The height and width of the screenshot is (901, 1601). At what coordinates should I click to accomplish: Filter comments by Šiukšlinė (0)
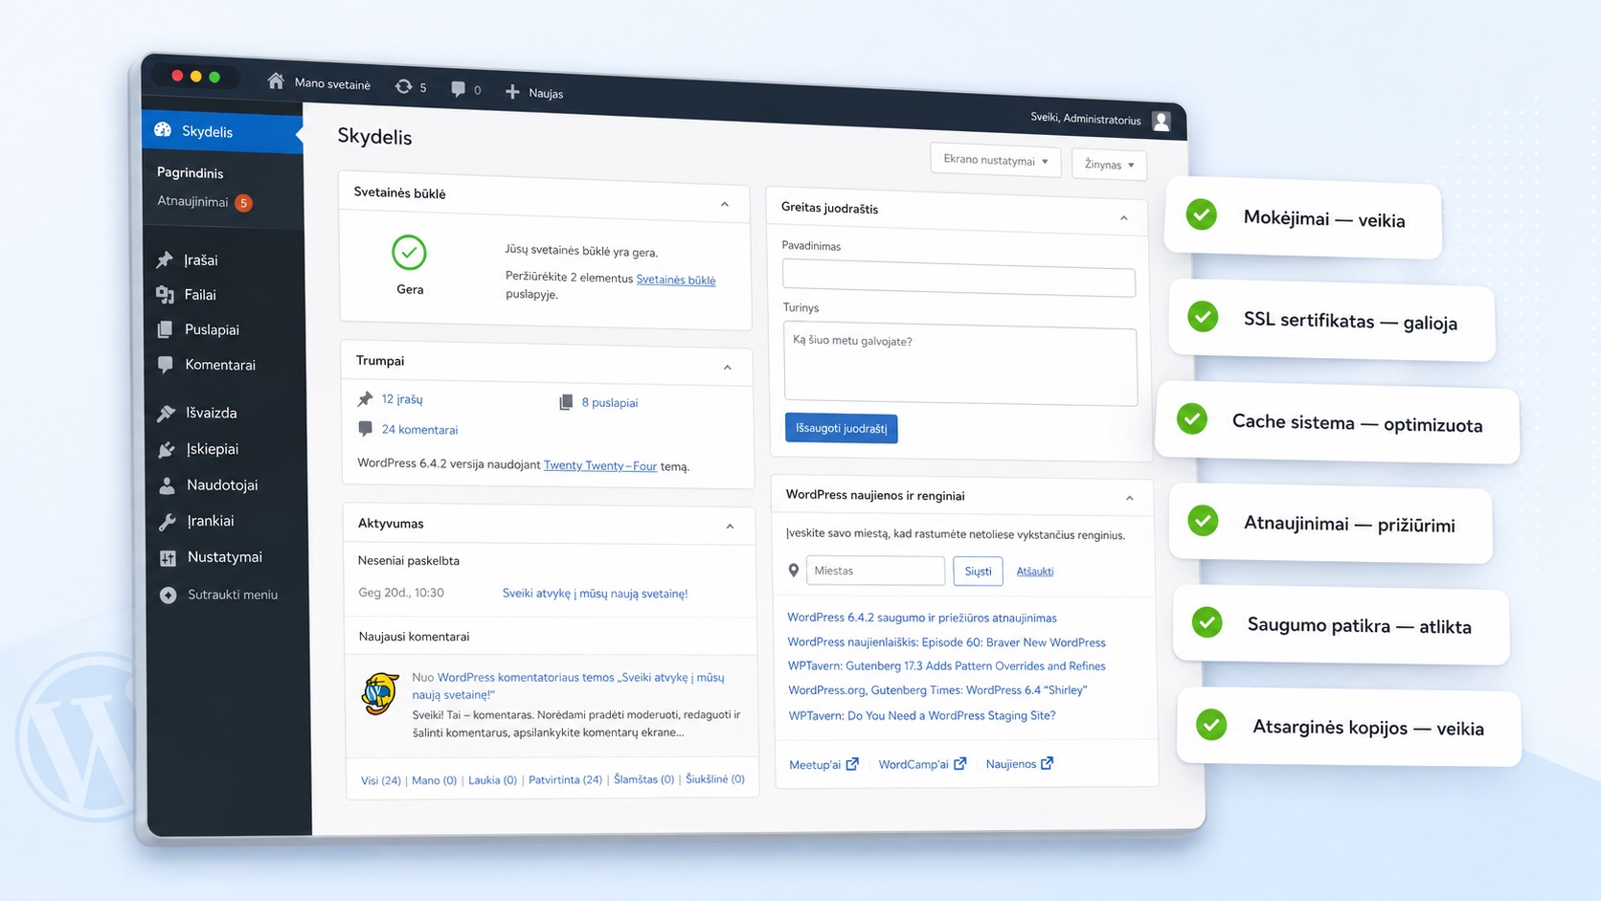tap(715, 778)
